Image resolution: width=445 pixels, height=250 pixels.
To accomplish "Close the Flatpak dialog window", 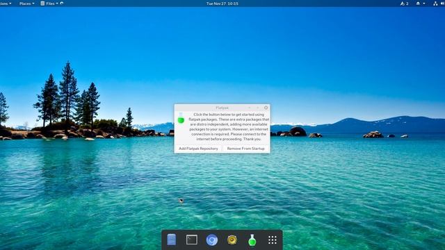I will (266, 108).
